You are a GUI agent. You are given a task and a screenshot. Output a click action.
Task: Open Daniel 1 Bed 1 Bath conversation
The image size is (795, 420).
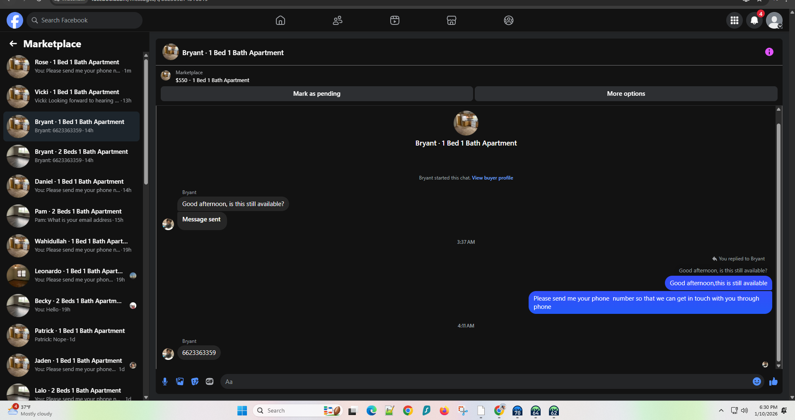(71, 186)
